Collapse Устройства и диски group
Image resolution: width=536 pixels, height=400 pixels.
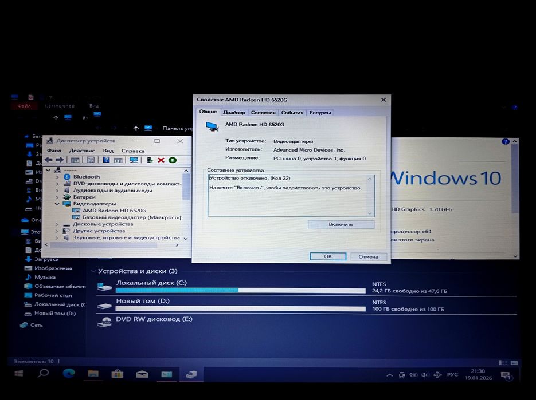tap(93, 271)
